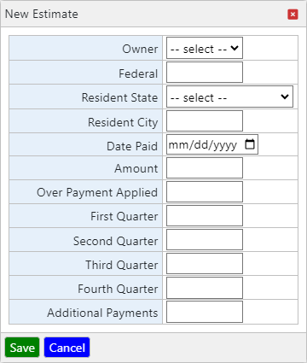
Task: Close the New Estimate dialog
Action: pyautogui.click(x=293, y=15)
